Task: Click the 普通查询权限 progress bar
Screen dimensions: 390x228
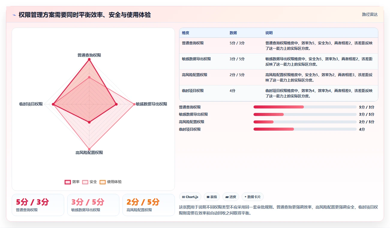Action: click(x=305, y=107)
